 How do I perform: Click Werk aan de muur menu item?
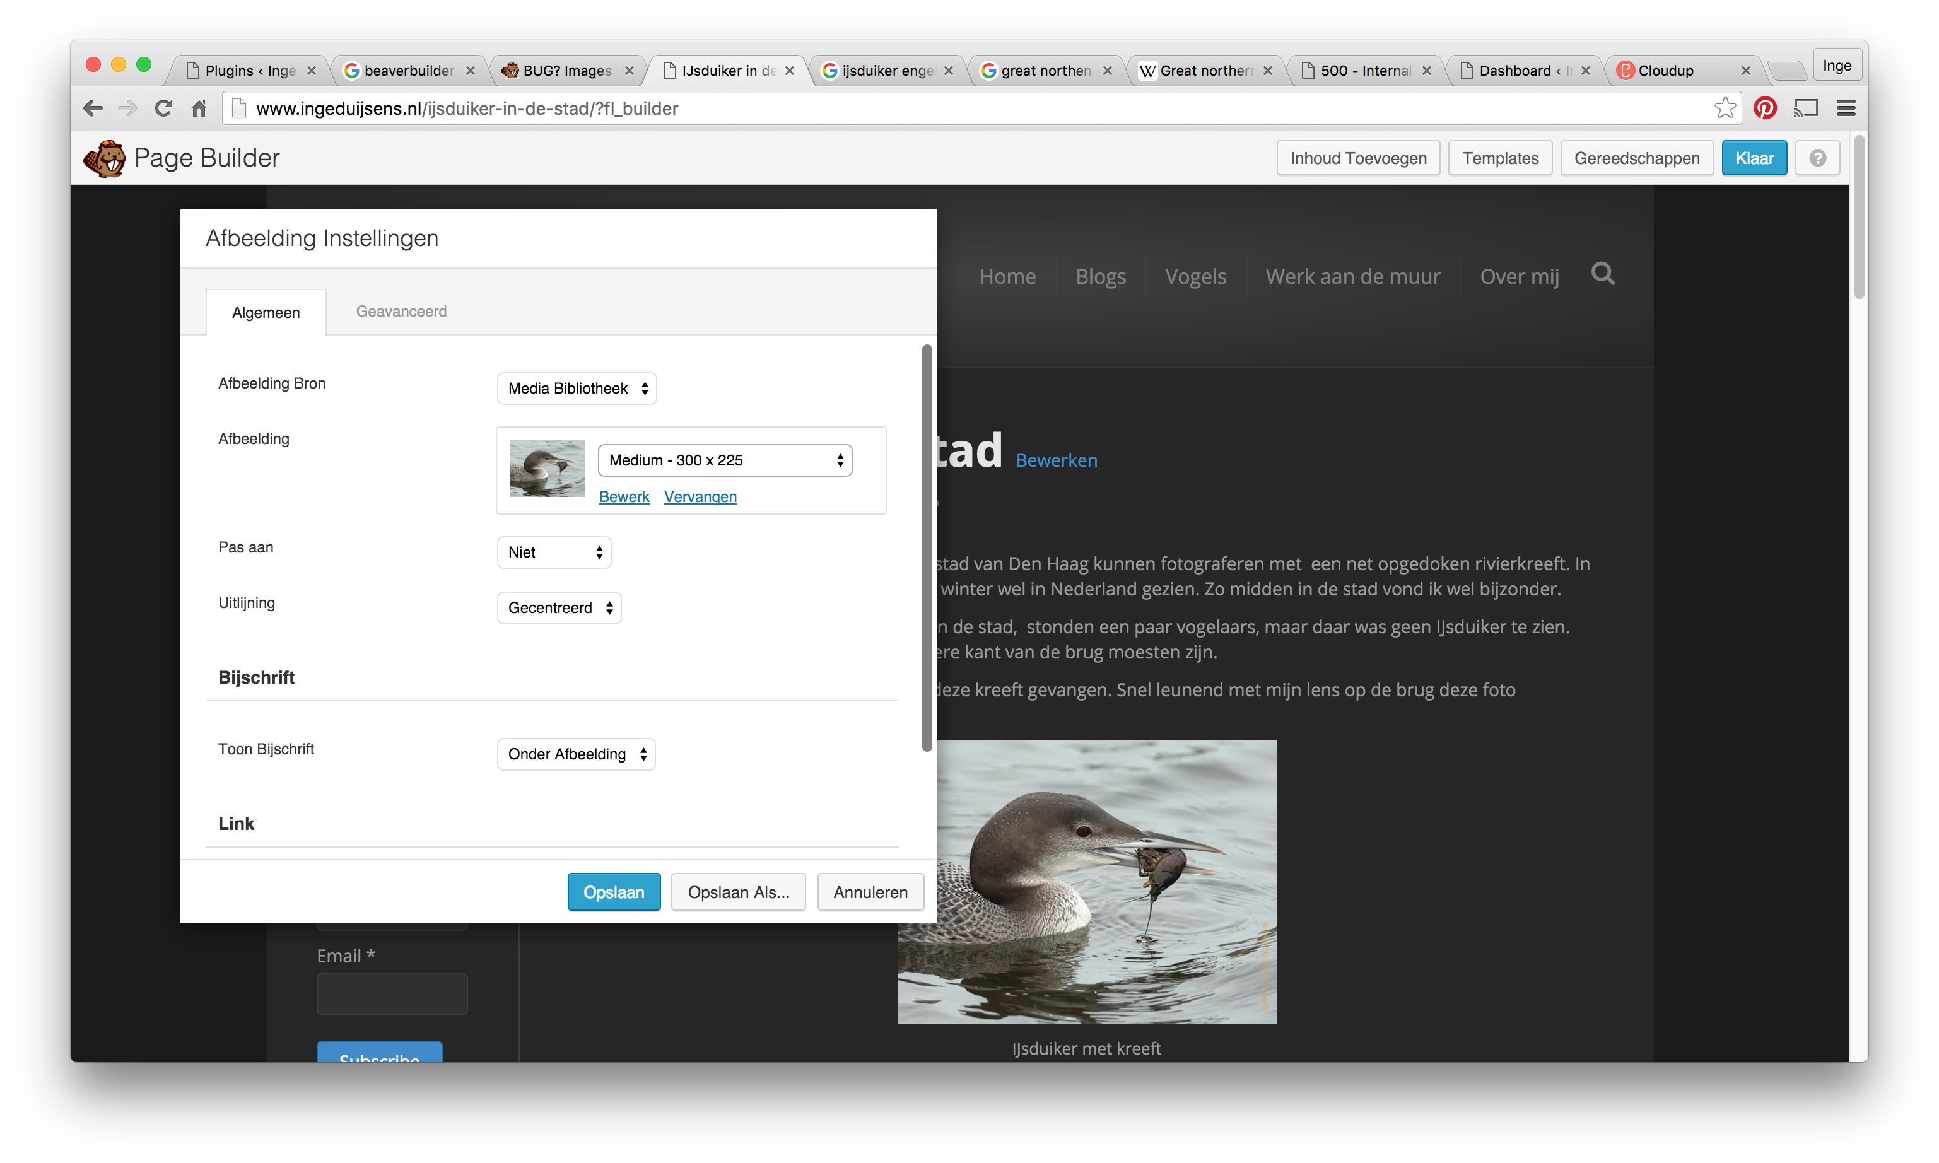coord(1353,276)
